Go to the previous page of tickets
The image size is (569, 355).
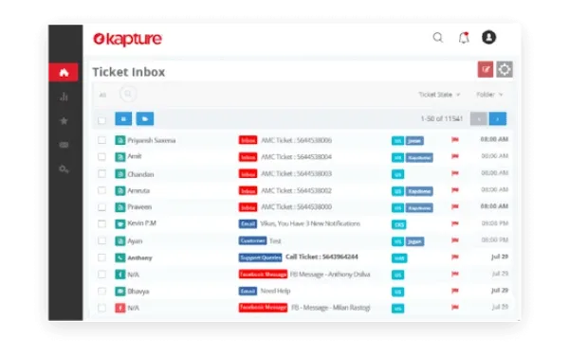[x=479, y=119]
